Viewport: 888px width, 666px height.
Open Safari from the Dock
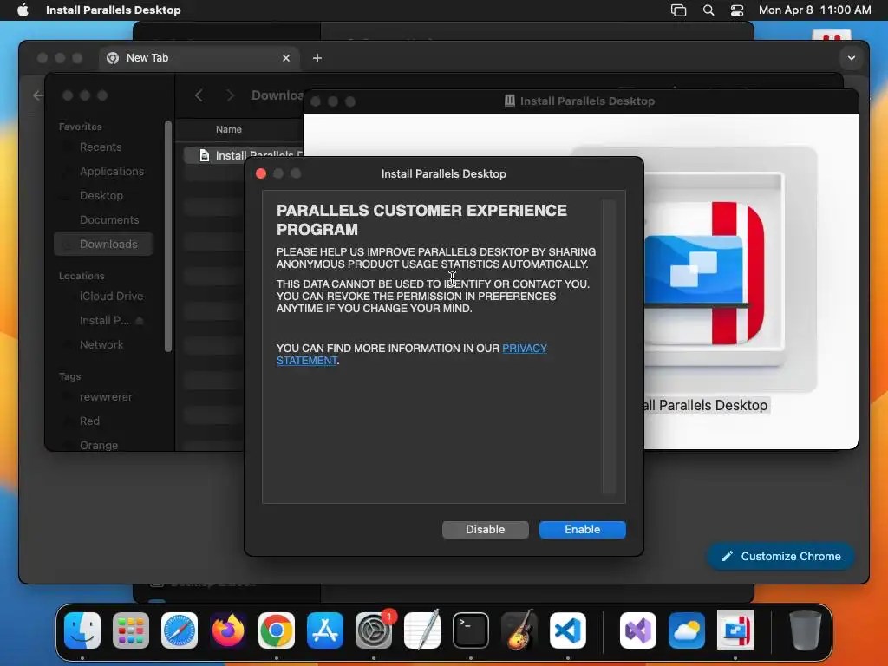pos(180,630)
